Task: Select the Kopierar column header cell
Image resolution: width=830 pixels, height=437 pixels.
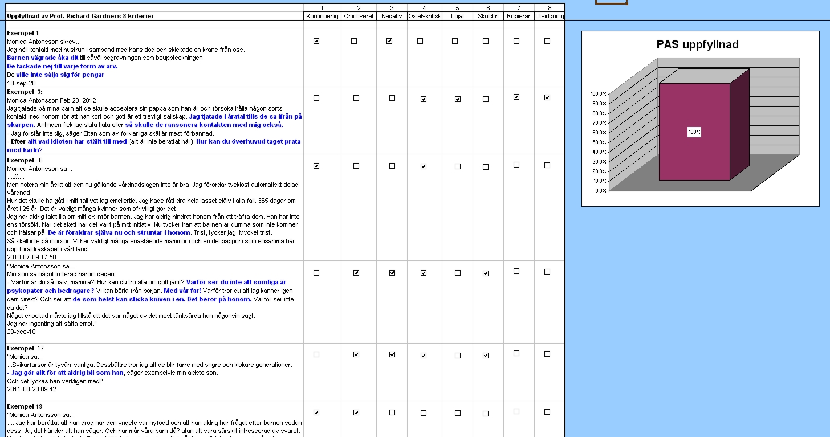Action: pyautogui.click(x=519, y=16)
